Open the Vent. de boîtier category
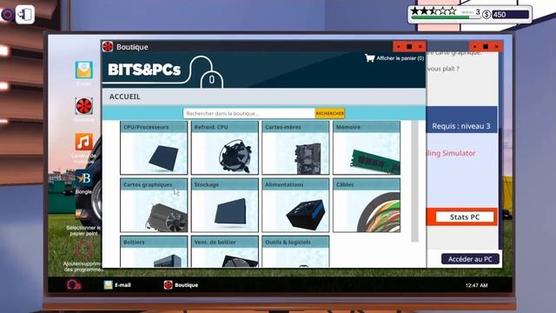The image size is (556, 313). click(225, 251)
